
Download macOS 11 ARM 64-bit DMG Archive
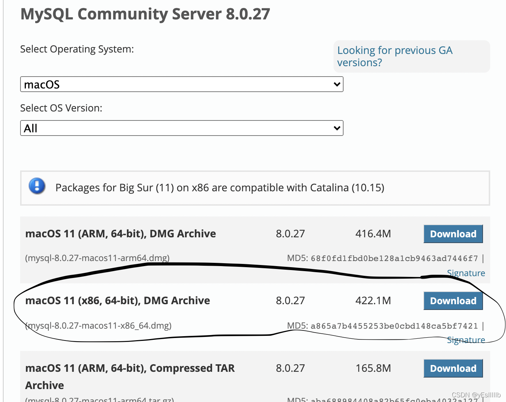pos(453,234)
